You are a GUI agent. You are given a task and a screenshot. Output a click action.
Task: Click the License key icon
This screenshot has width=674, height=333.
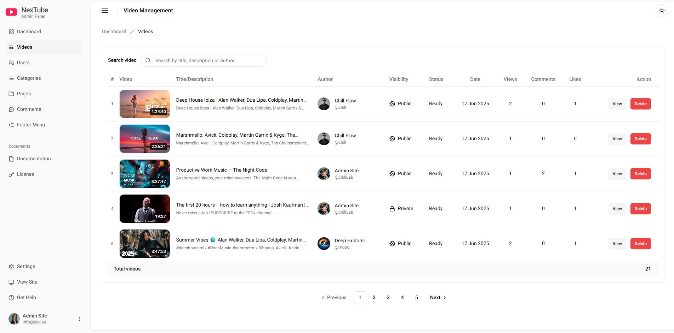[11, 174]
